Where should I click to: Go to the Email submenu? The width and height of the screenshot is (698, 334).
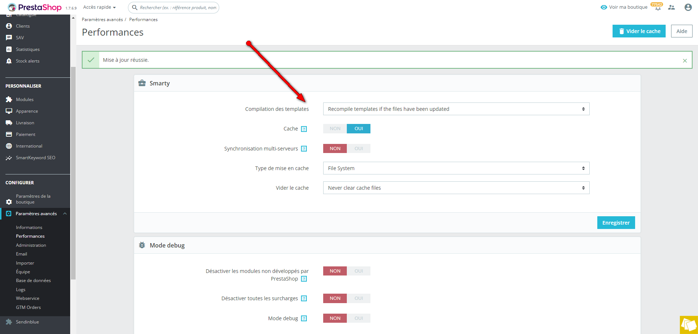click(21, 254)
